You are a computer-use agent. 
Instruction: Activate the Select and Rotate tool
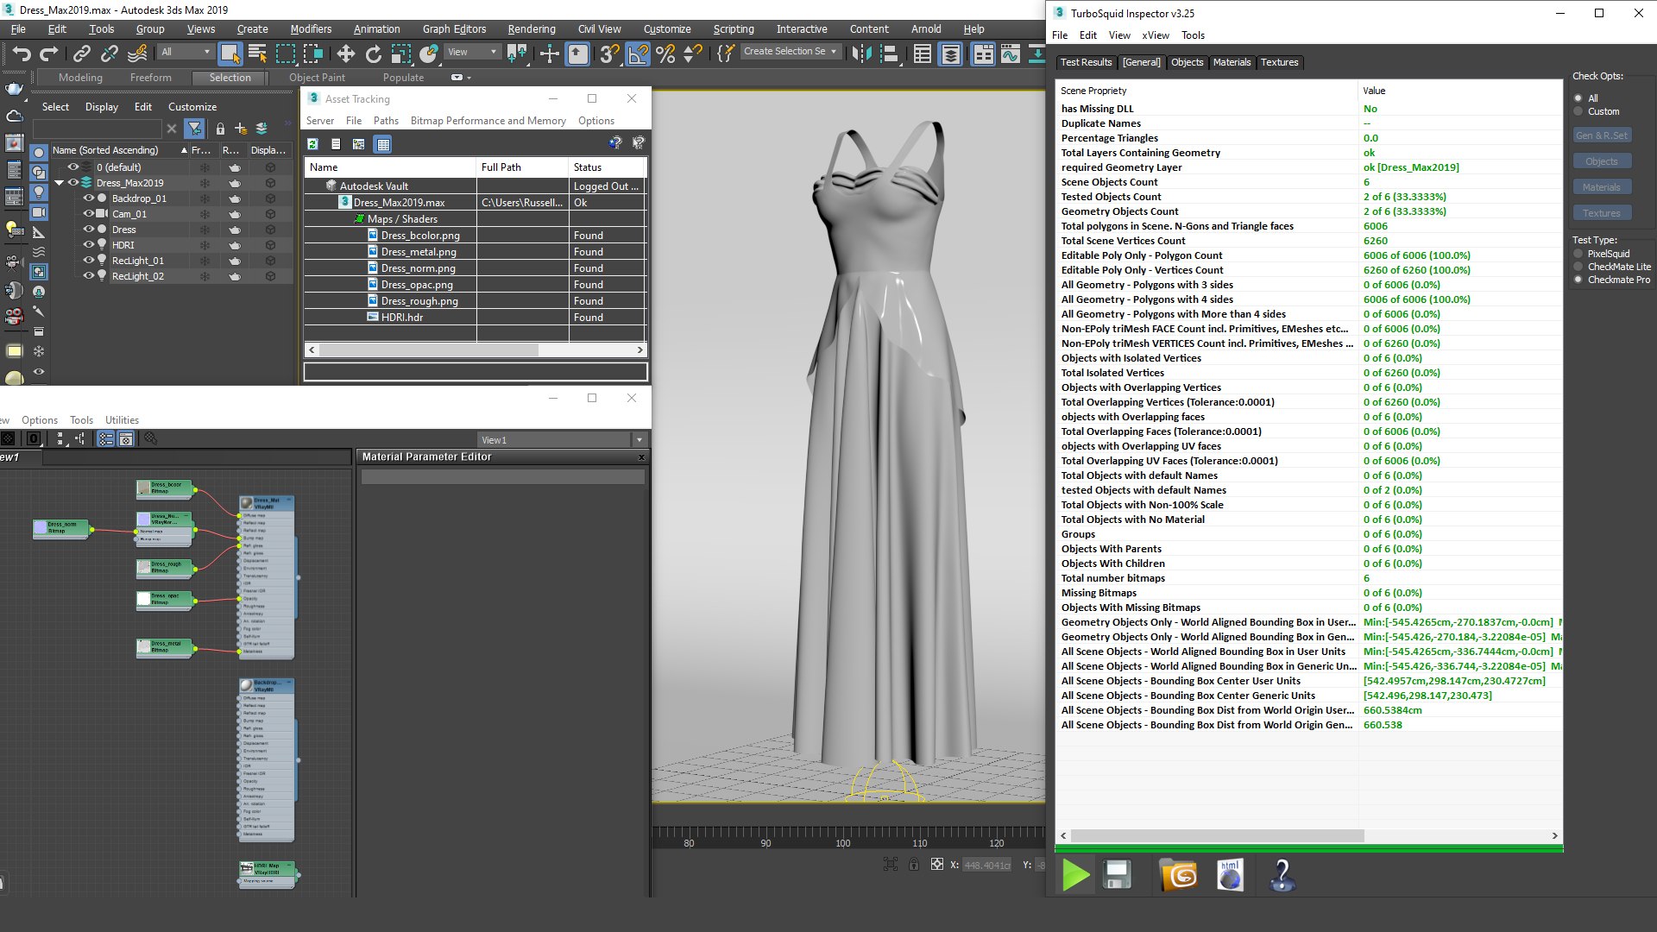(x=373, y=54)
